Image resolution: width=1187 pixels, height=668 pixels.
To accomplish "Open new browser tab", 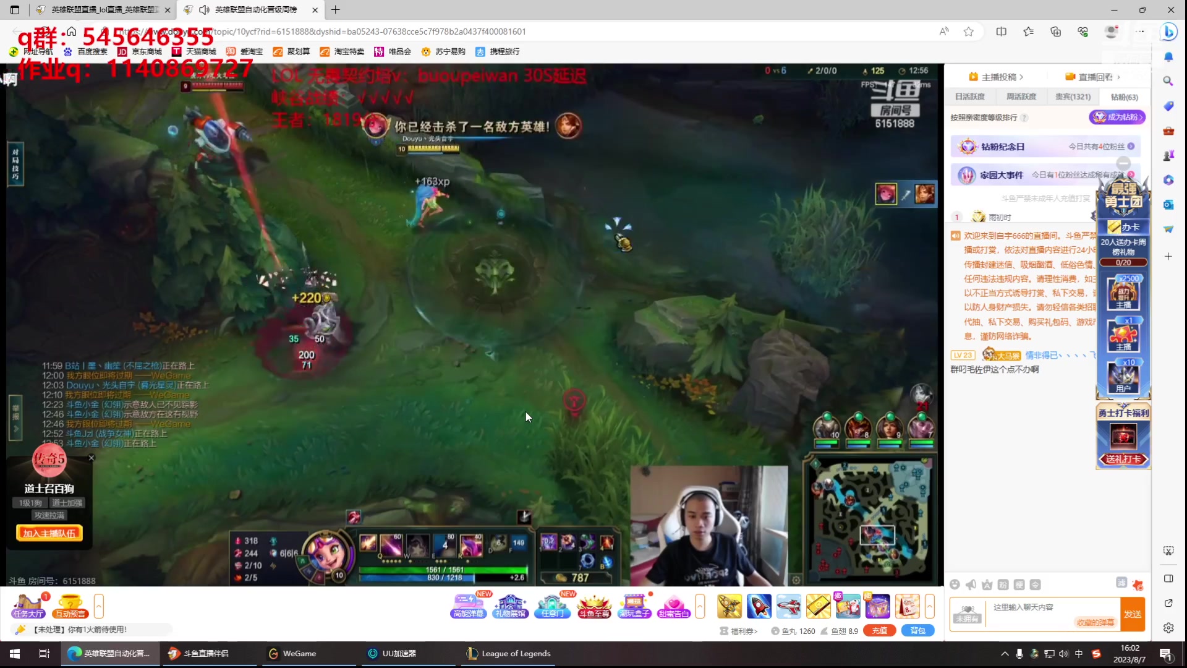I will 335,10.
